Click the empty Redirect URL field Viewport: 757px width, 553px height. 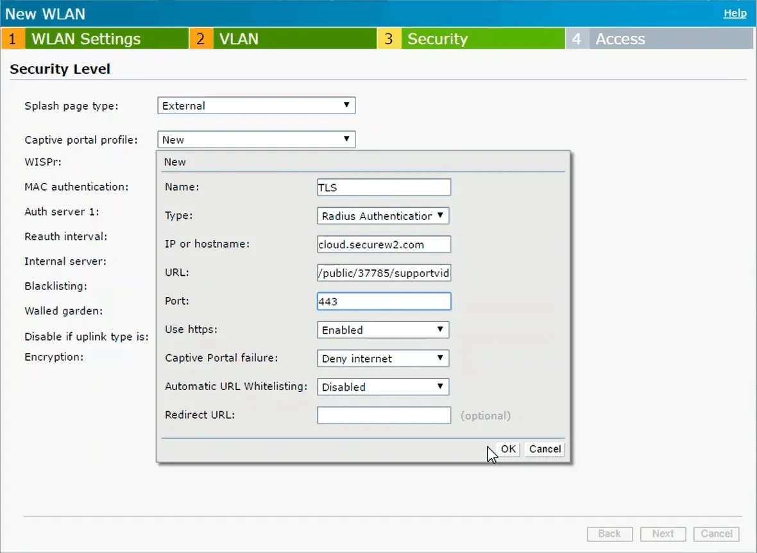coord(384,416)
